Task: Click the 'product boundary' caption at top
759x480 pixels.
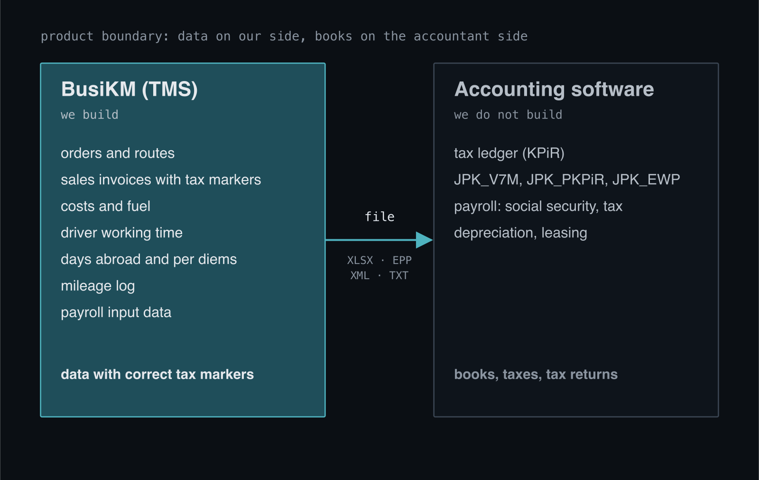Action: coord(284,36)
